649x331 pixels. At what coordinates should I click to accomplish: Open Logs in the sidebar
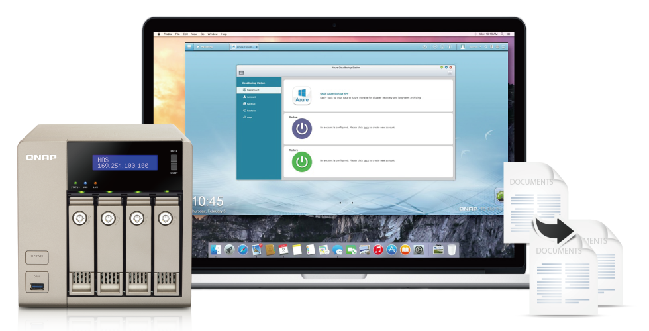click(x=250, y=117)
